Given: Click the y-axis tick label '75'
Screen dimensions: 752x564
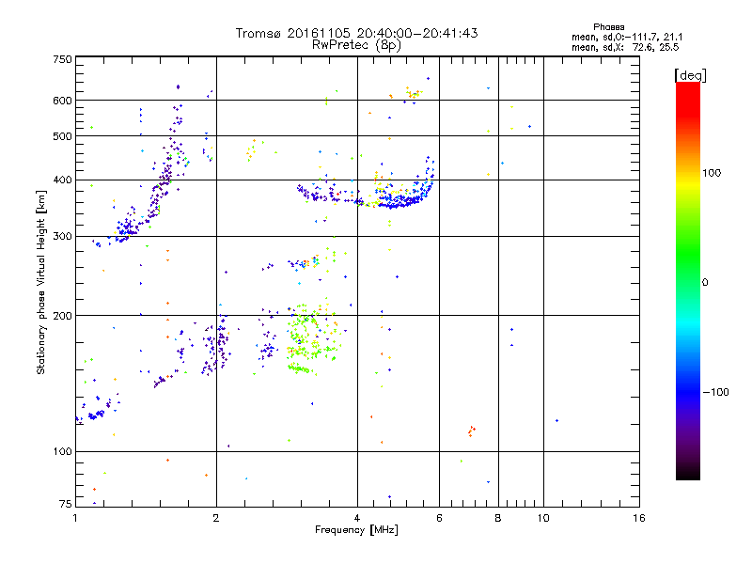Looking at the screenshot, I should pos(66,504).
